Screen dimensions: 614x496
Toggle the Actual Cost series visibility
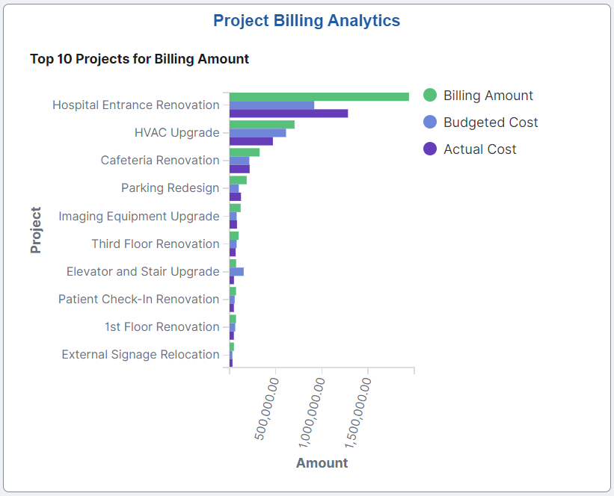(x=479, y=149)
